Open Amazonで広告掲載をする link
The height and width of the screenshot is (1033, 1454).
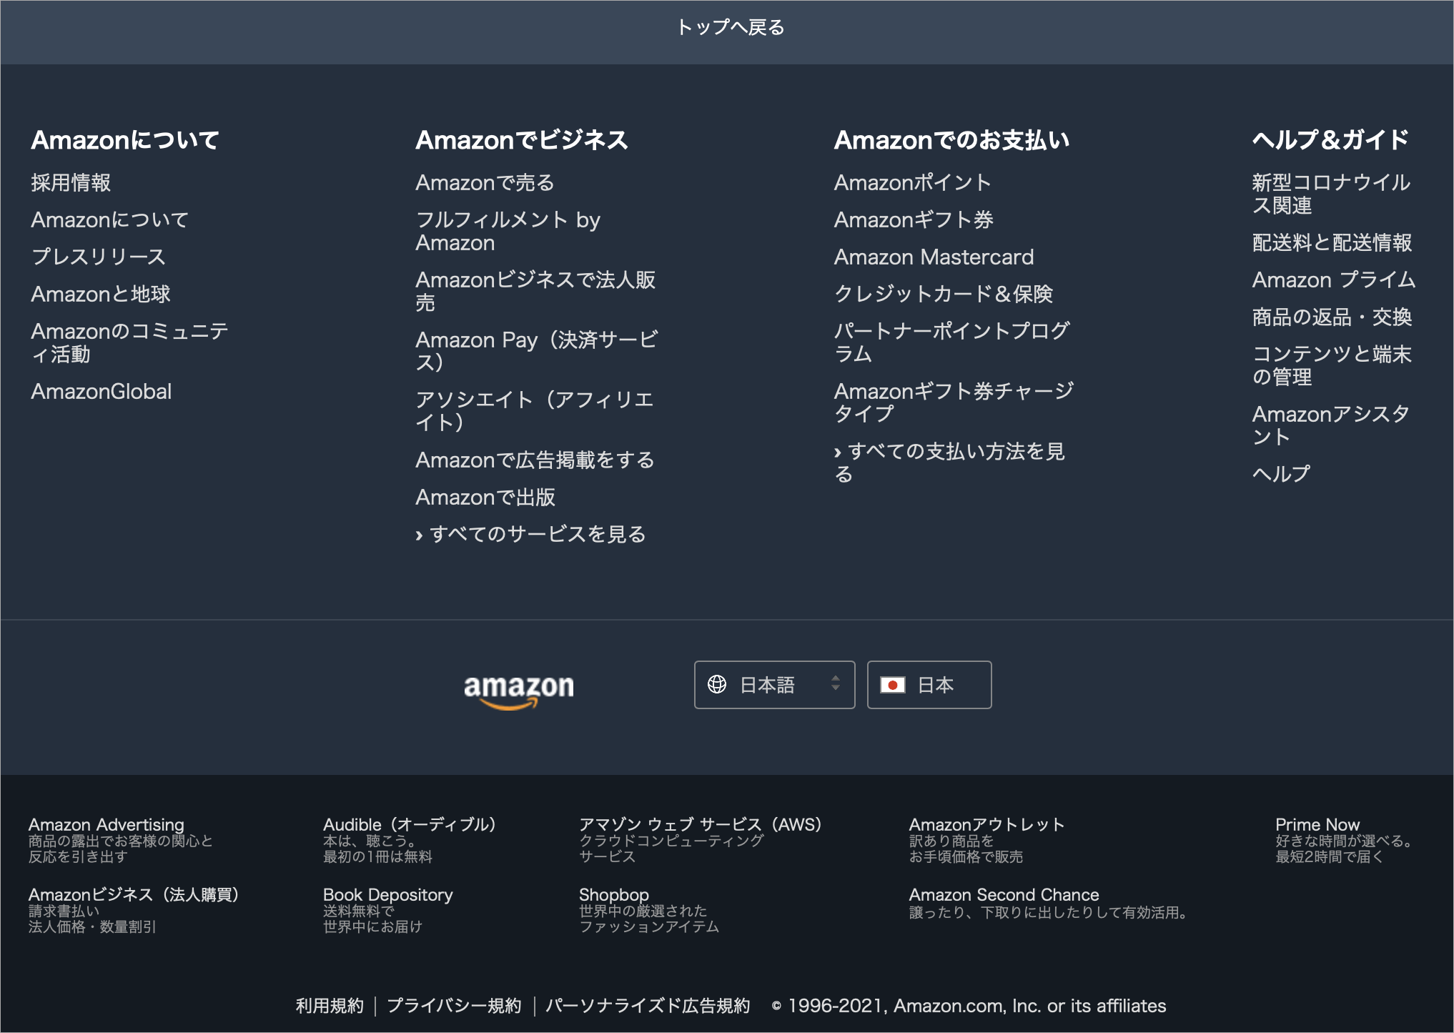(535, 460)
